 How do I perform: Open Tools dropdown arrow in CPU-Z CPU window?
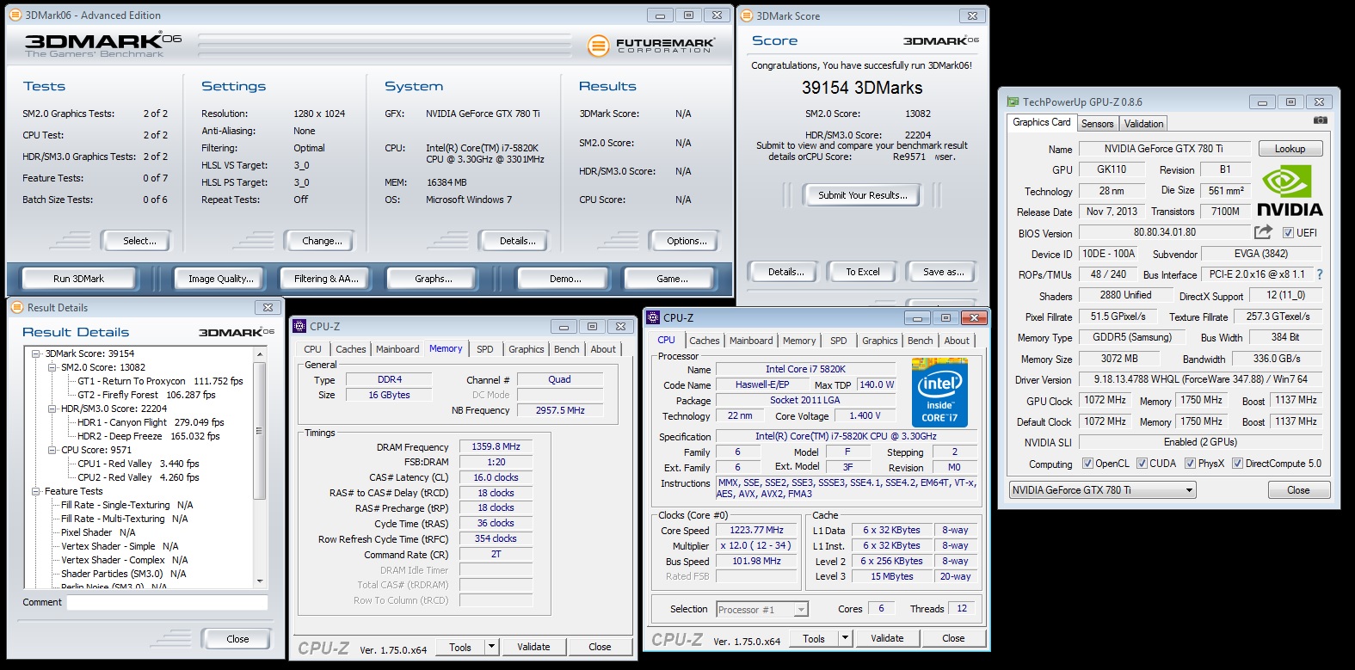coord(846,638)
